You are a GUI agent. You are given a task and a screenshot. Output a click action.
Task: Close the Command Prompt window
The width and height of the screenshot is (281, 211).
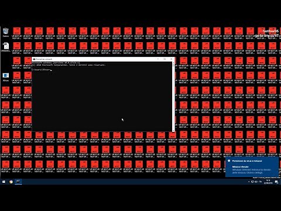pos(171,59)
